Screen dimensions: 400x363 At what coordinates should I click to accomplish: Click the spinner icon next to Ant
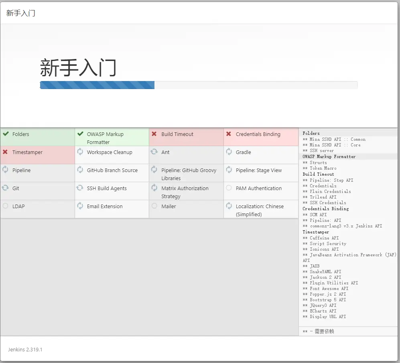tap(154, 152)
